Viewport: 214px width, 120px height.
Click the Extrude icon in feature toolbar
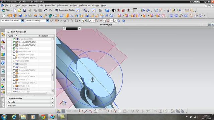[x=10, y=16]
